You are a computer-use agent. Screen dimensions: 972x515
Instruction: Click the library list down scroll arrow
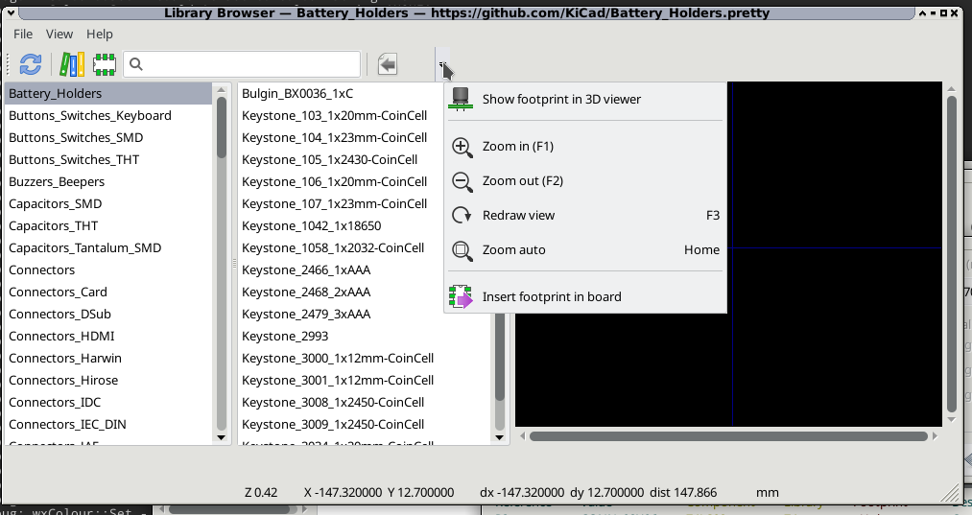pyautogui.click(x=222, y=436)
